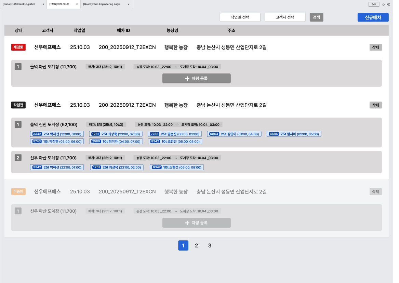This screenshot has height=283, width=399.
Task: Go to page 3
Action: [210, 245]
